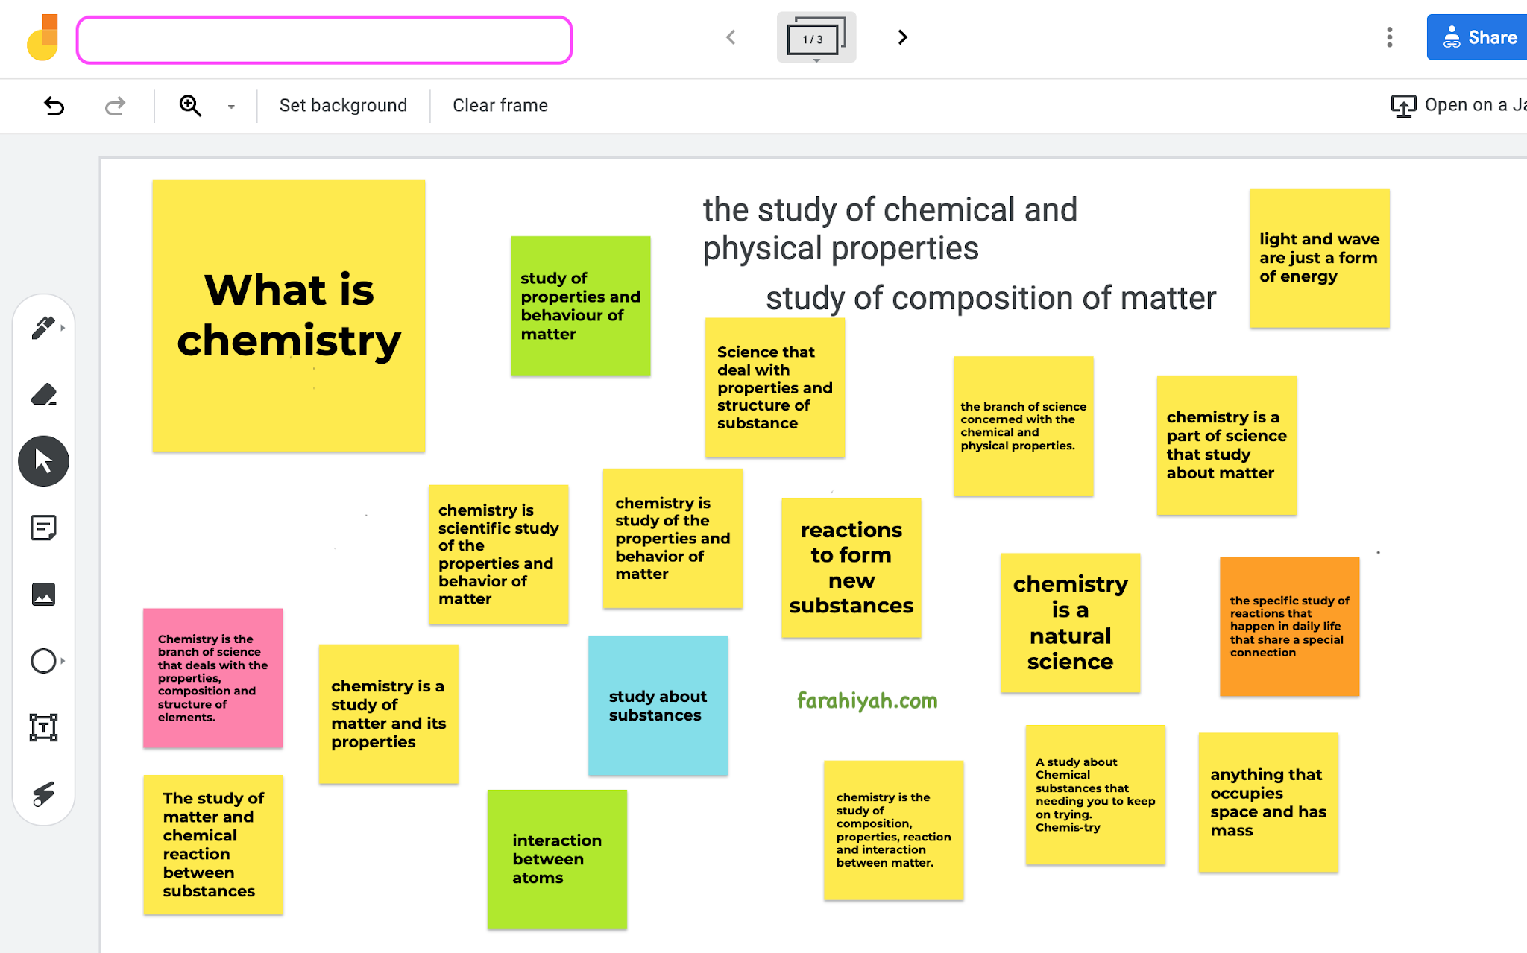This screenshot has width=1527, height=953.
Task: Open the three-dot more options menu
Action: (1389, 37)
